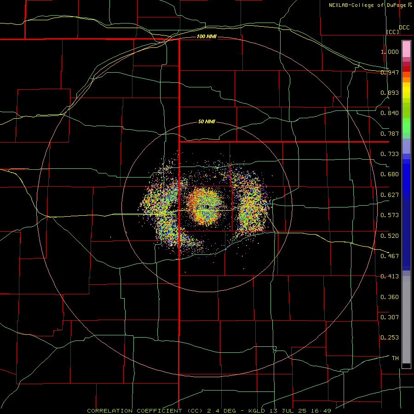Click the 100 NMI range ring label

(x=207, y=36)
